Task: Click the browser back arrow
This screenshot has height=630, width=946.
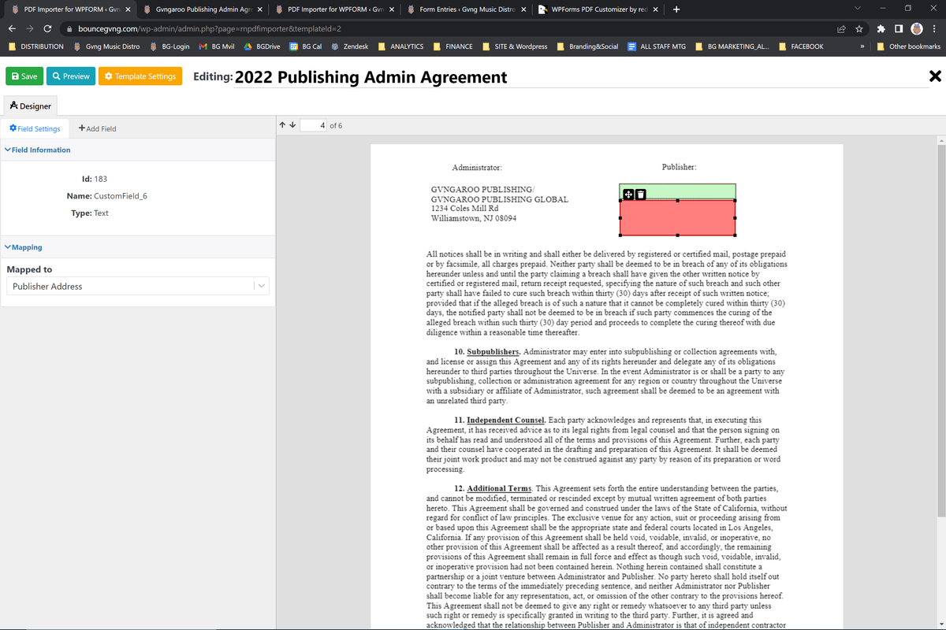Action: (13, 29)
